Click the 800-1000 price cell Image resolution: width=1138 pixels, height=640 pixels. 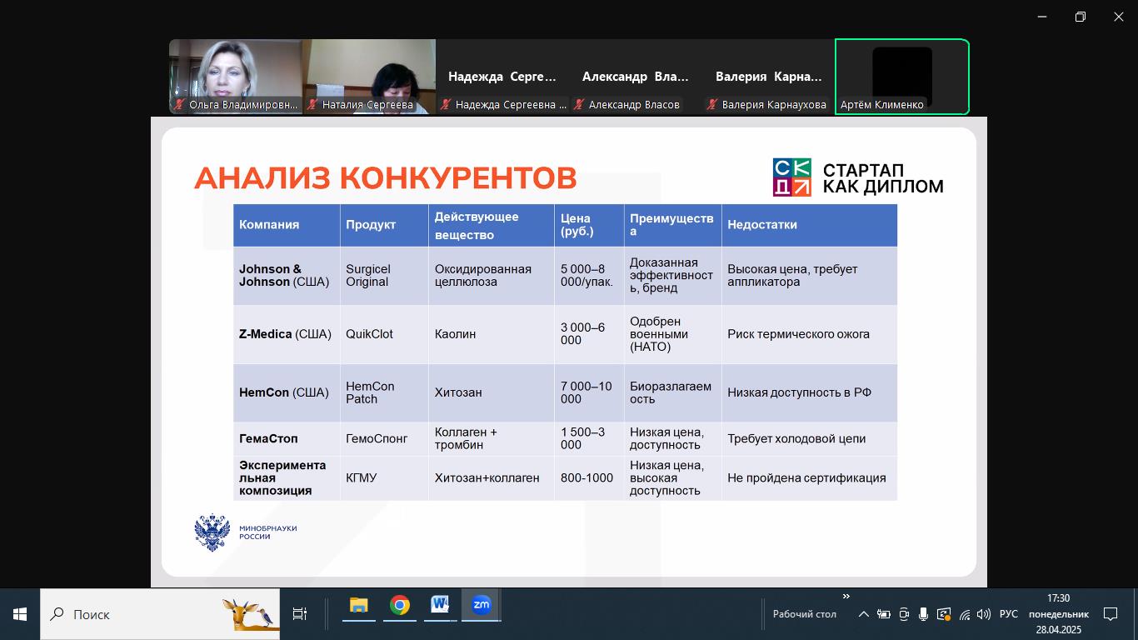[x=589, y=477]
